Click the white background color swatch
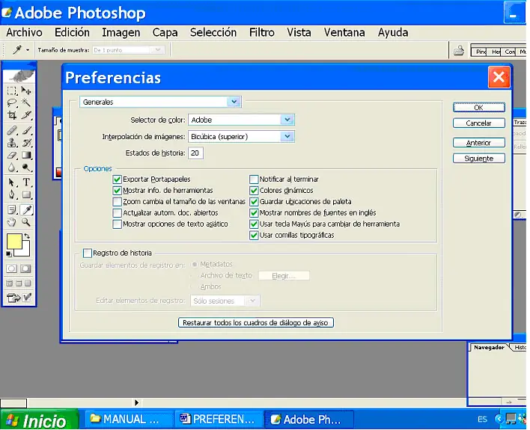The width and height of the screenshot is (530, 430). pos(25,251)
